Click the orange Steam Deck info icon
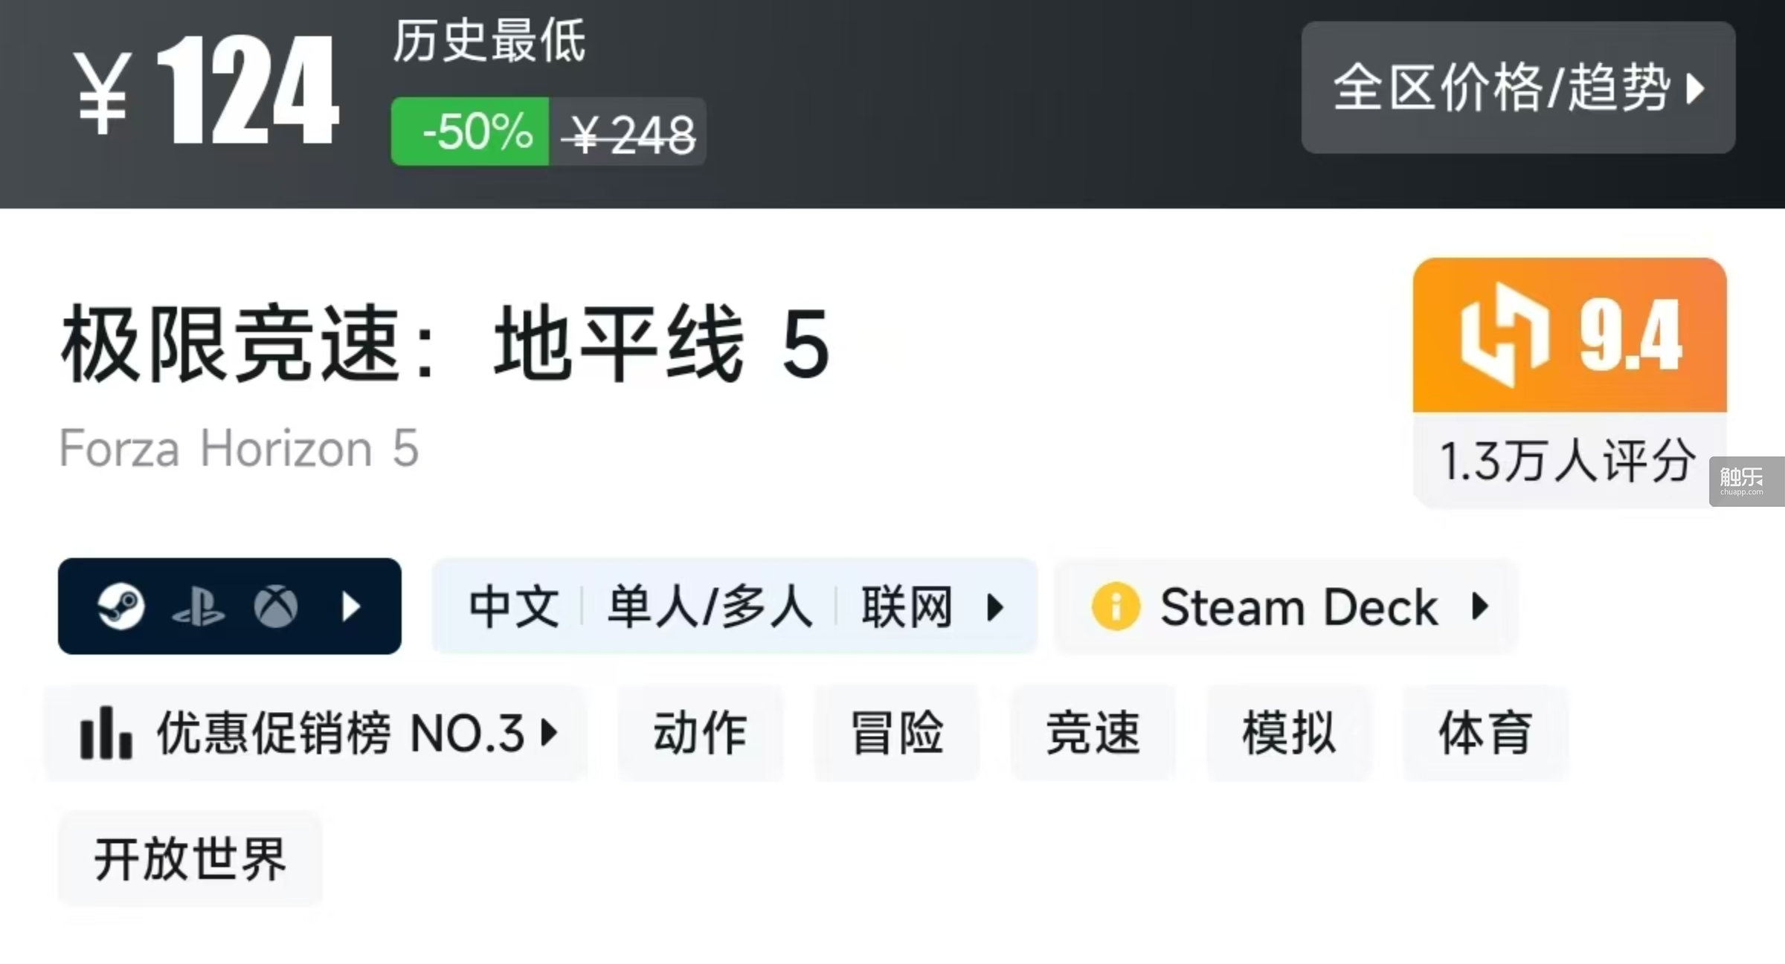This screenshot has height=964, width=1785. (x=1115, y=606)
